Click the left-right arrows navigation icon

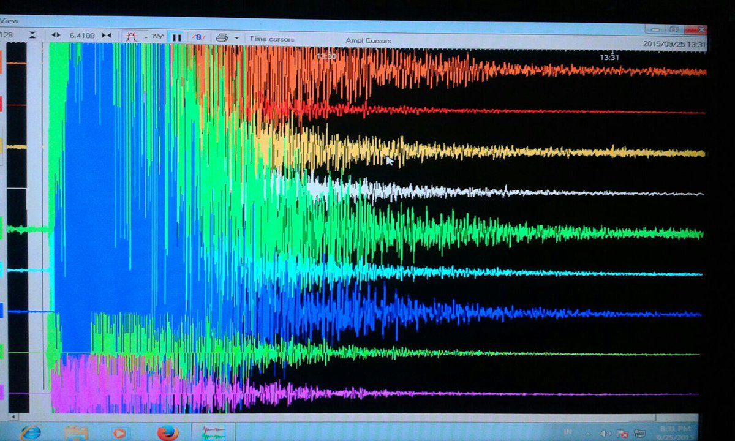56,36
